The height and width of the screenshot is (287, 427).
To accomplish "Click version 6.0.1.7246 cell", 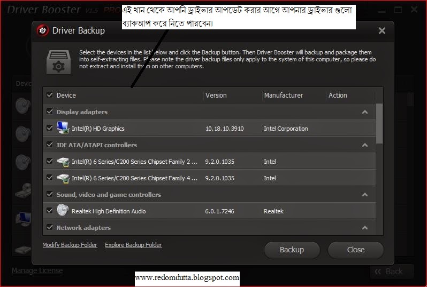I will (x=219, y=211).
